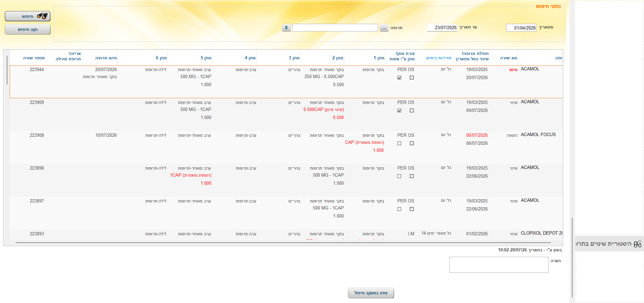
Task: Click the 'מתן 6' column header
Action: [x=161, y=58]
